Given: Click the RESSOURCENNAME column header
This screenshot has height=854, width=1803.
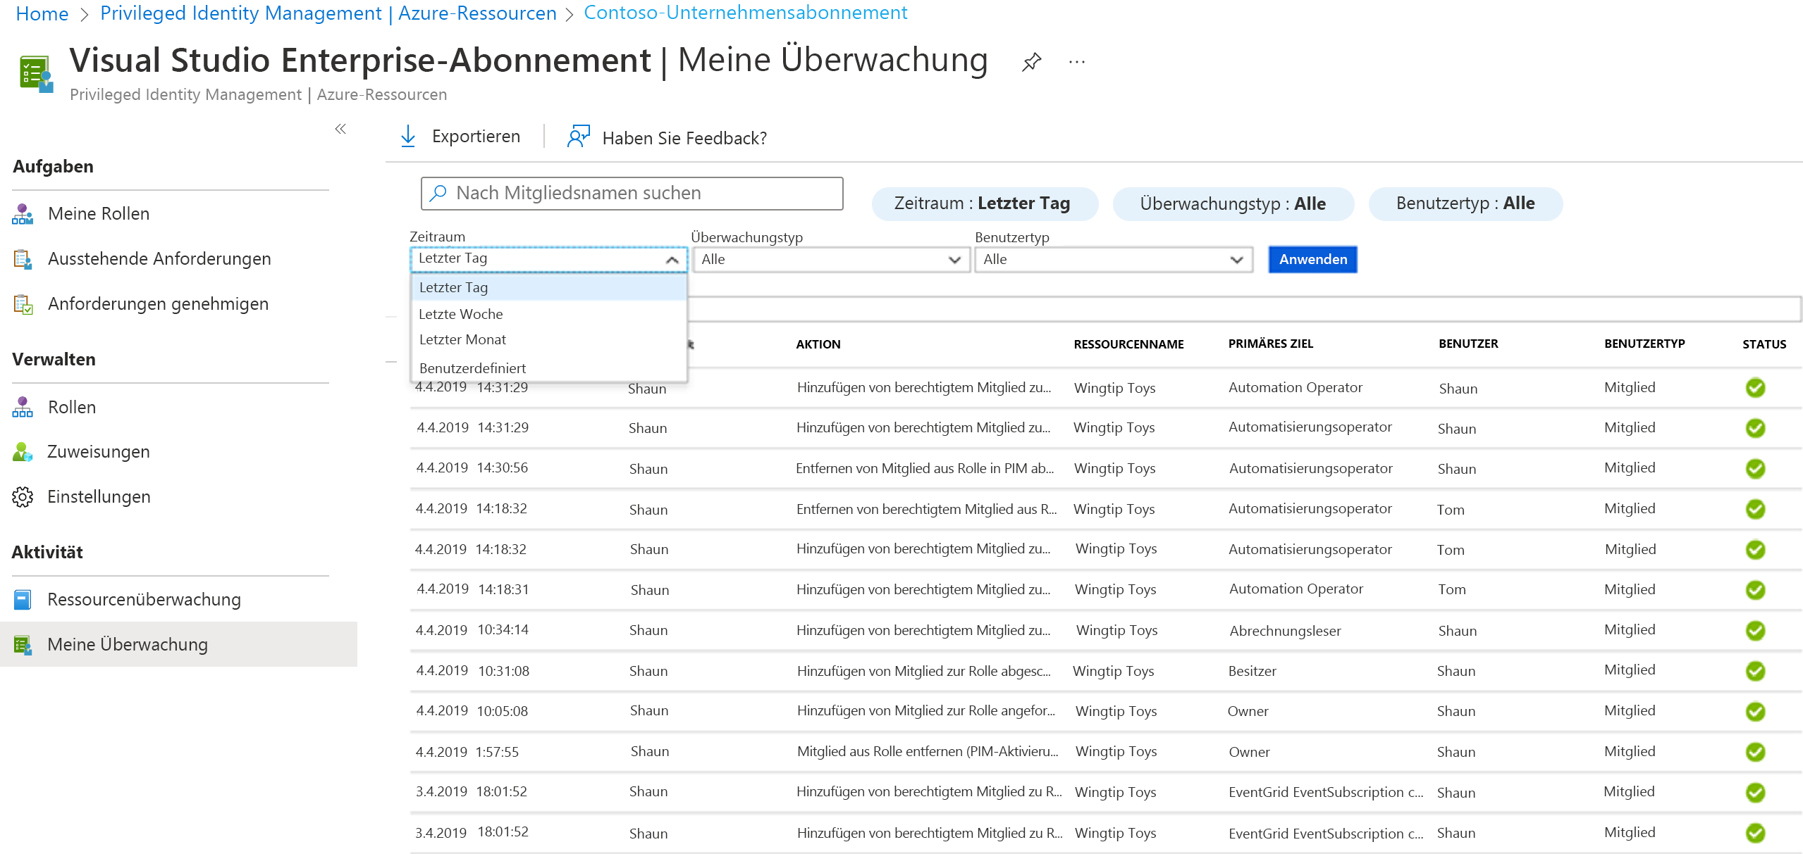Looking at the screenshot, I should pyautogui.click(x=1128, y=344).
